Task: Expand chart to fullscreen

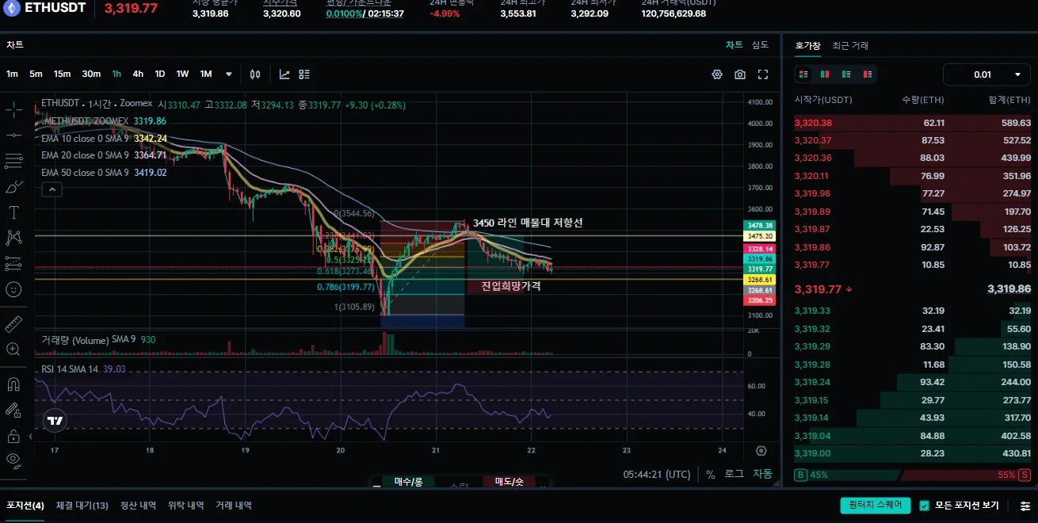Action: [x=763, y=74]
